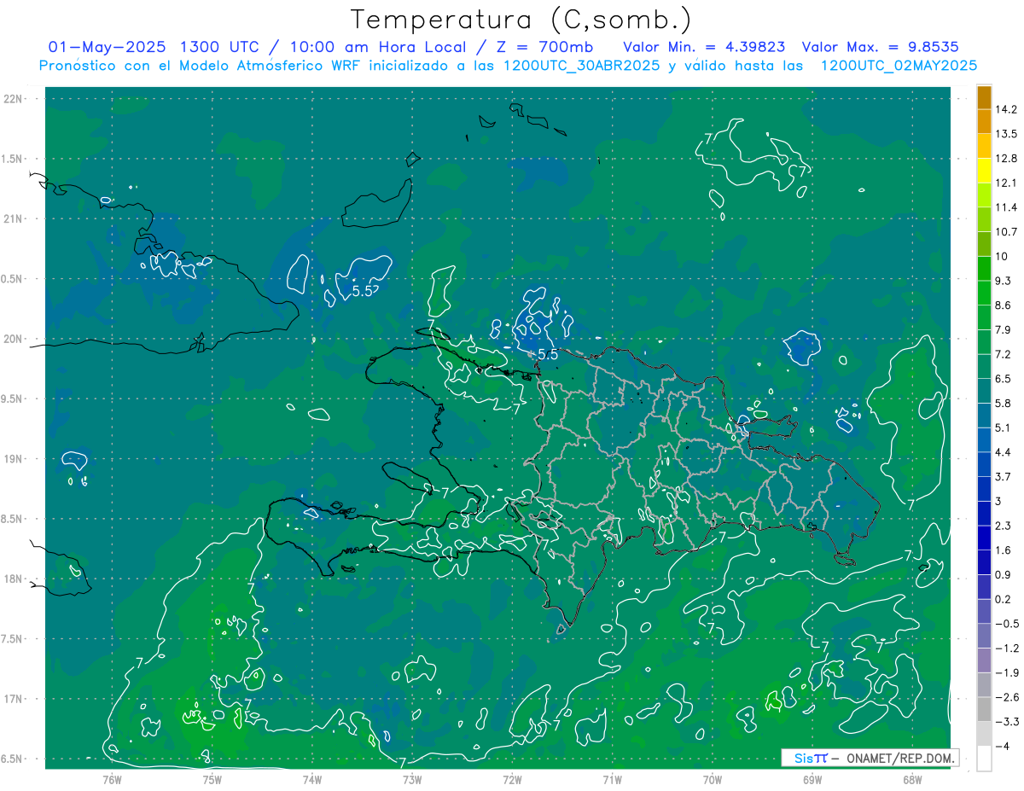Click the '70W' longitude label
Image resolution: width=1024 pixels, height=791 pixels.
coord(713,780)
